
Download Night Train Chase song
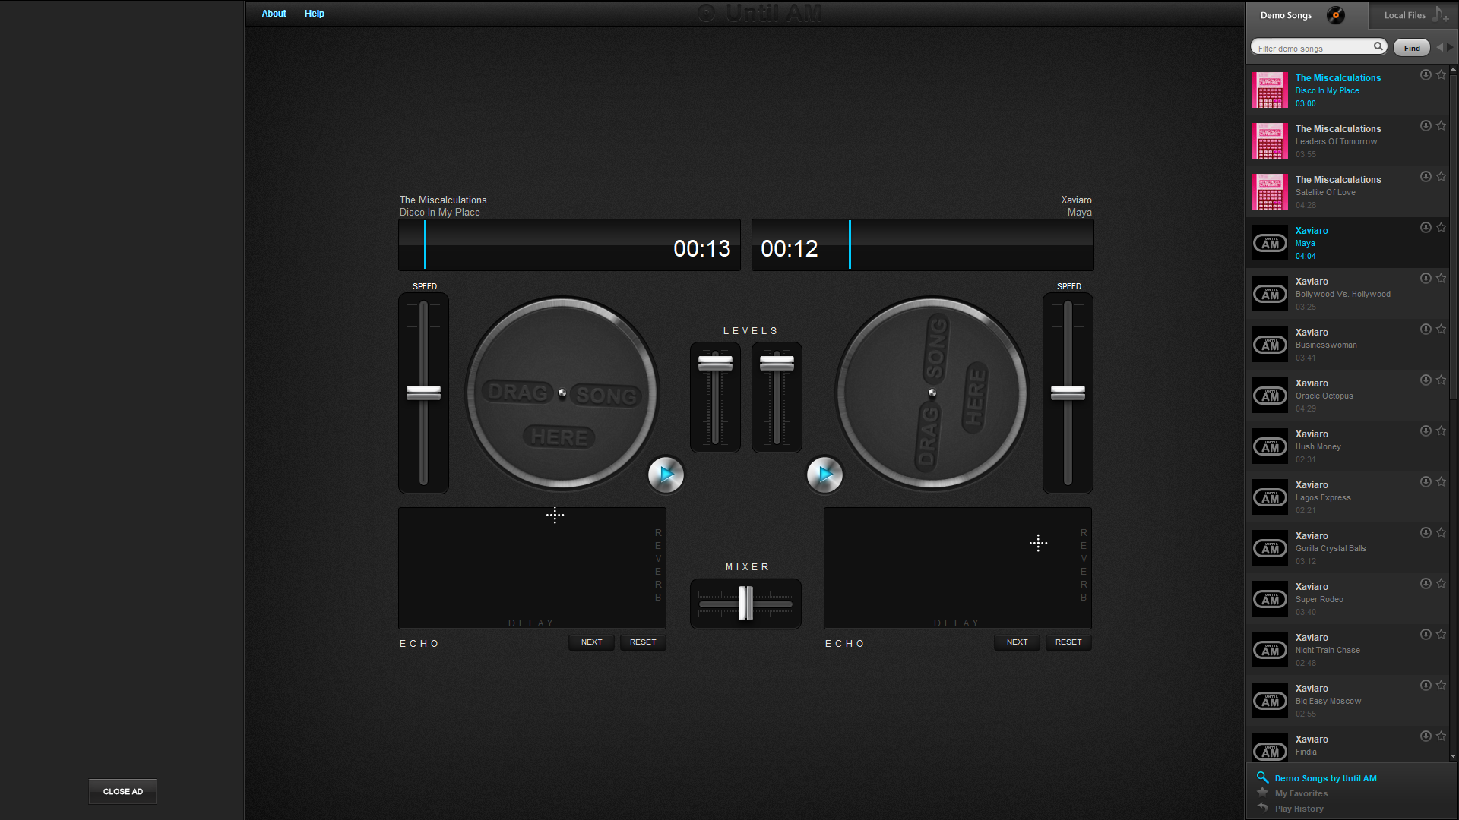(1426, 635)
